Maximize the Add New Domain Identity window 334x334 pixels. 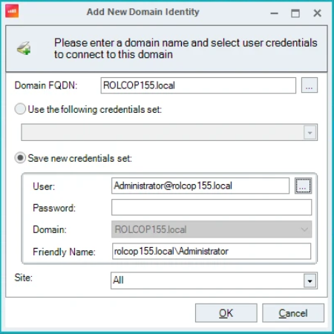[295, 13]
